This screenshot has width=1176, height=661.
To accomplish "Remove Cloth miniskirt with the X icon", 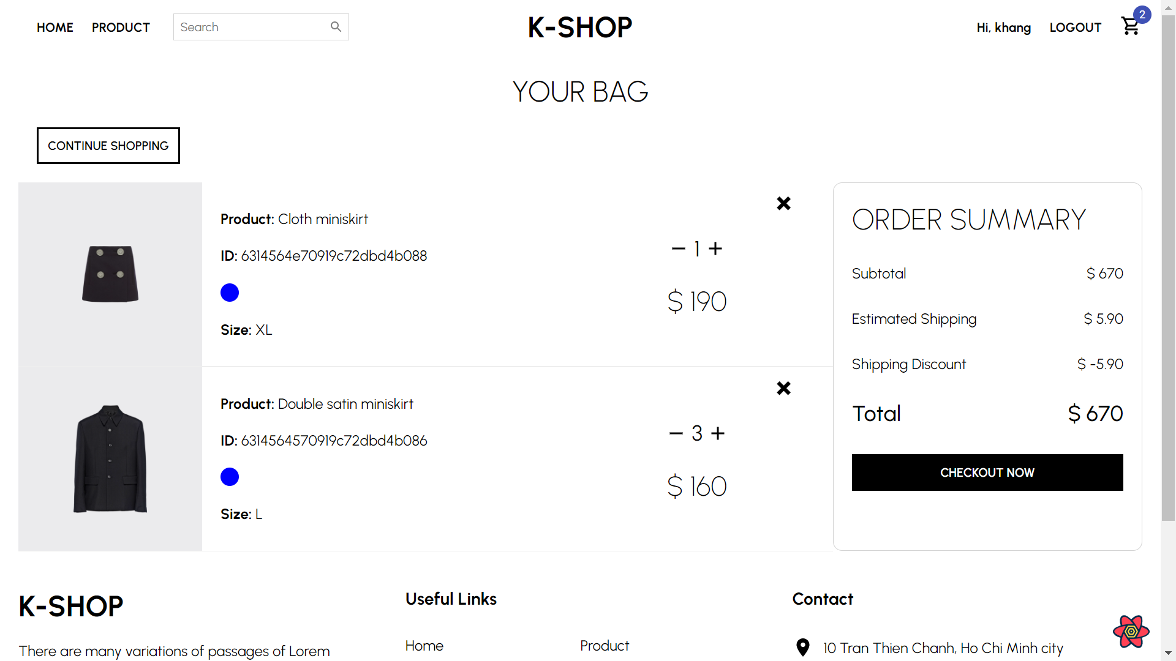I will point(783,203).
